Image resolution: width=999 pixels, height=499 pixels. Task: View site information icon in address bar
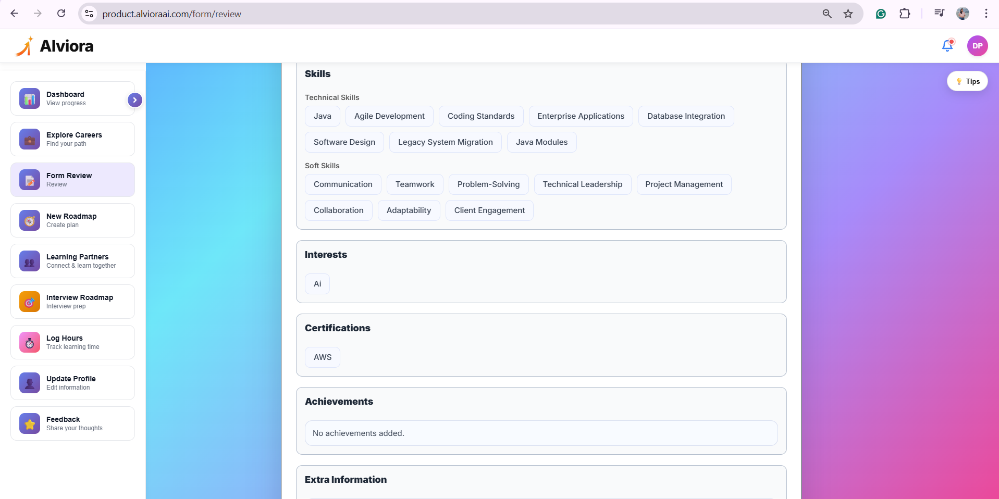89,14
